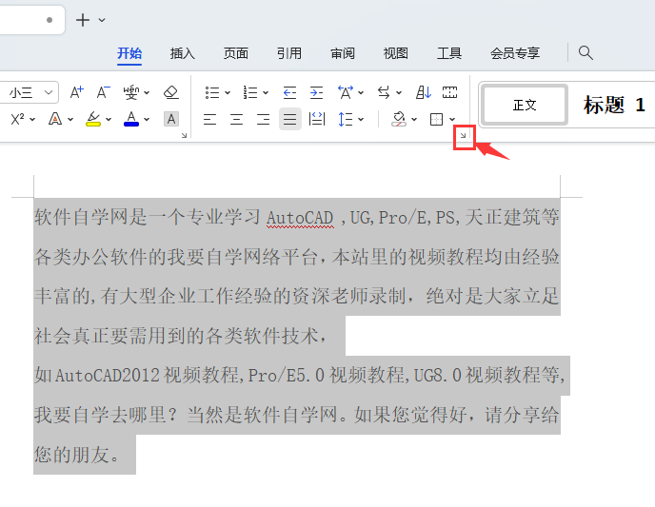The height and width of the screenshot is (507, 655).
Task: Apply the 标题 1 style
Action: (x=614, y=106)
